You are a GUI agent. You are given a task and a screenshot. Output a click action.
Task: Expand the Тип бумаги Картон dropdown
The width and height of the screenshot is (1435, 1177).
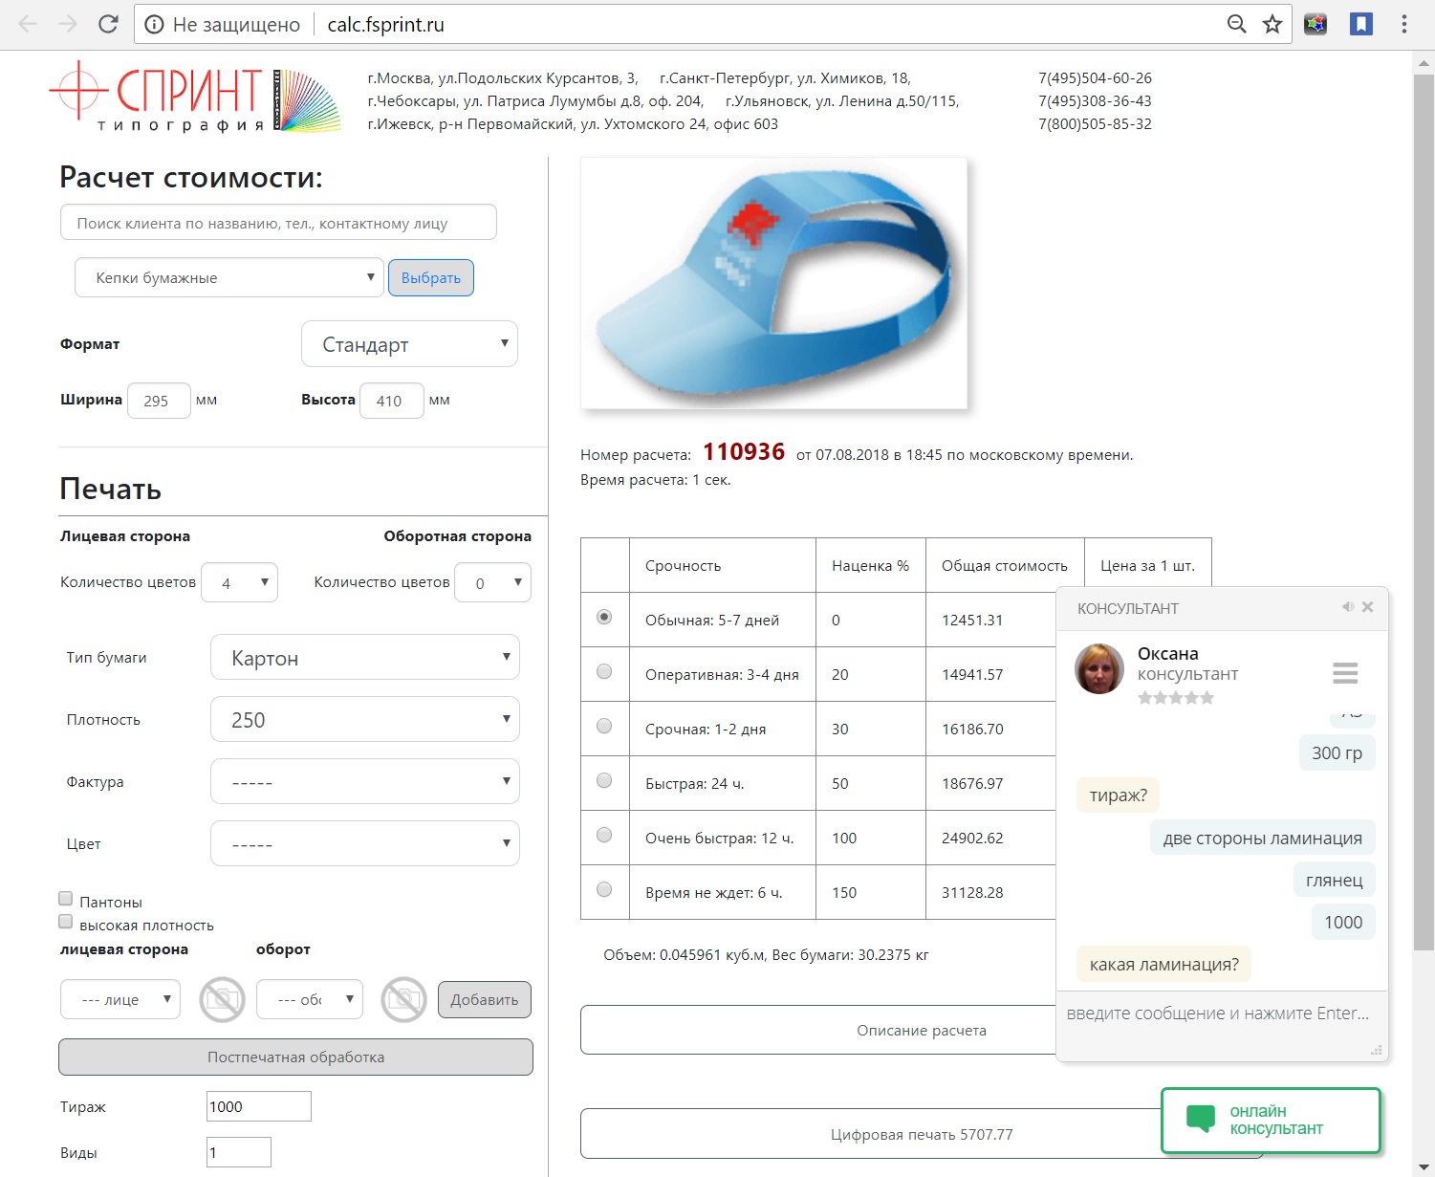click(x=365, y=657)
